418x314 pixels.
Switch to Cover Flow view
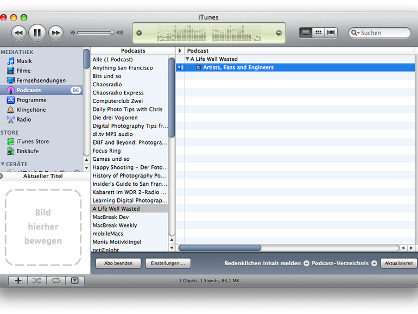(331, 33)
